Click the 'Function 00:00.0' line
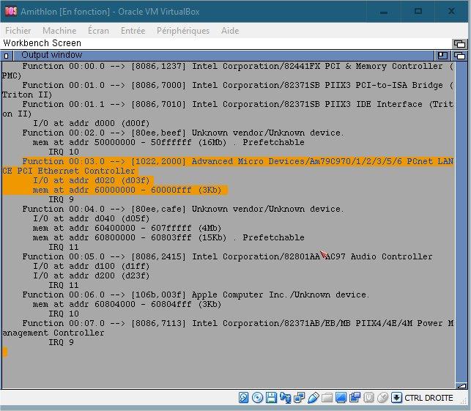 [228, 71]
